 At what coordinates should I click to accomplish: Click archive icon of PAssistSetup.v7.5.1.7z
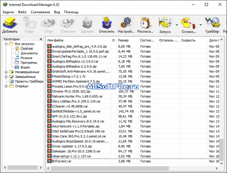pyautogui.click(x=49, y=76)
